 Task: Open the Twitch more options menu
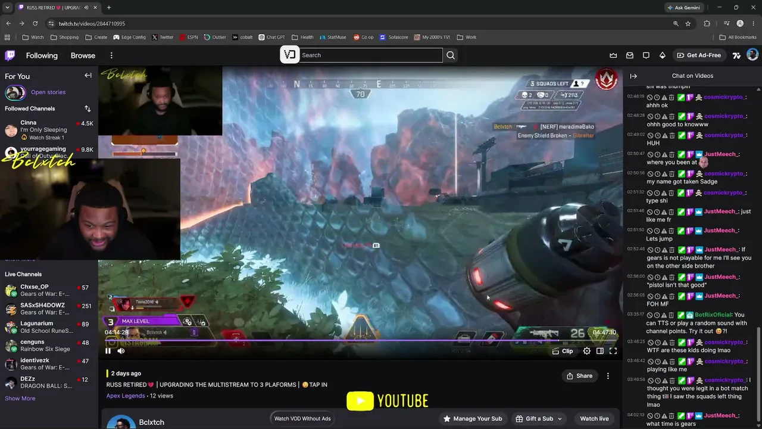pyautogui.click(x=111, y=55)
